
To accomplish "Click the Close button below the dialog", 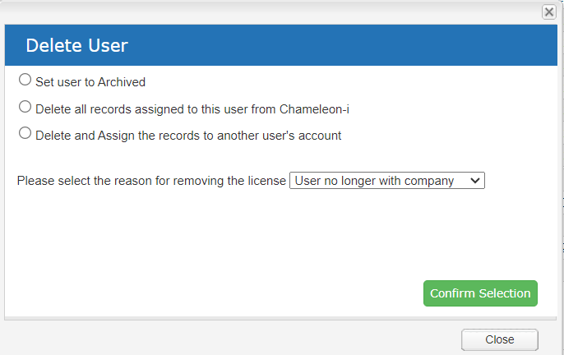I will [500, 339].
